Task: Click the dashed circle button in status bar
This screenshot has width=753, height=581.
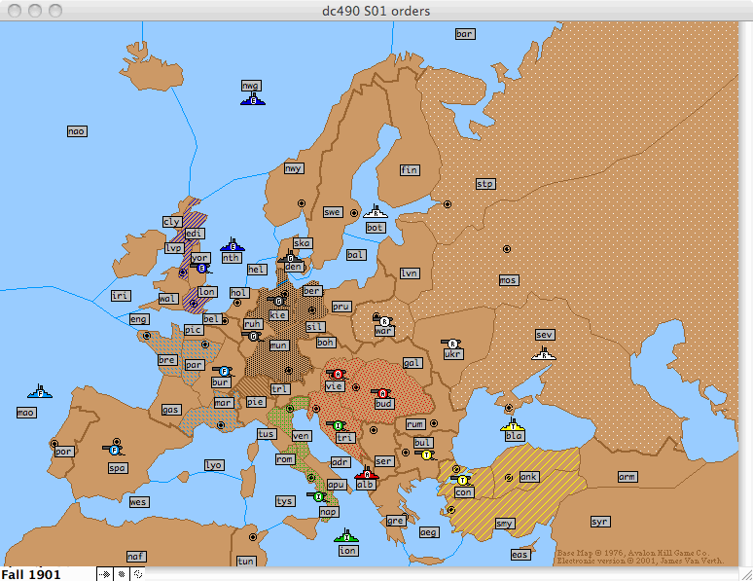Action: coord(137,574)
